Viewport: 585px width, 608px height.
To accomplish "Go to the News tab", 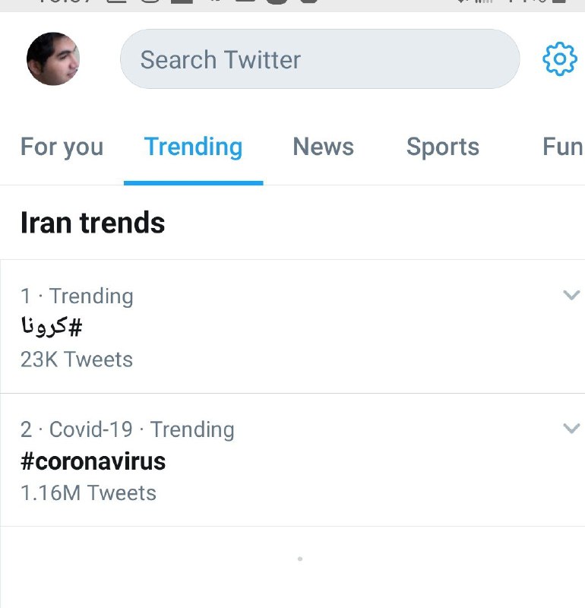I will click(x=323, y=147).
